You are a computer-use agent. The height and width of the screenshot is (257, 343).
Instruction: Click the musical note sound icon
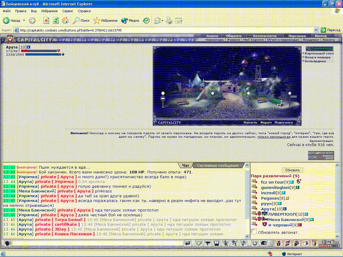coord(244,243)
